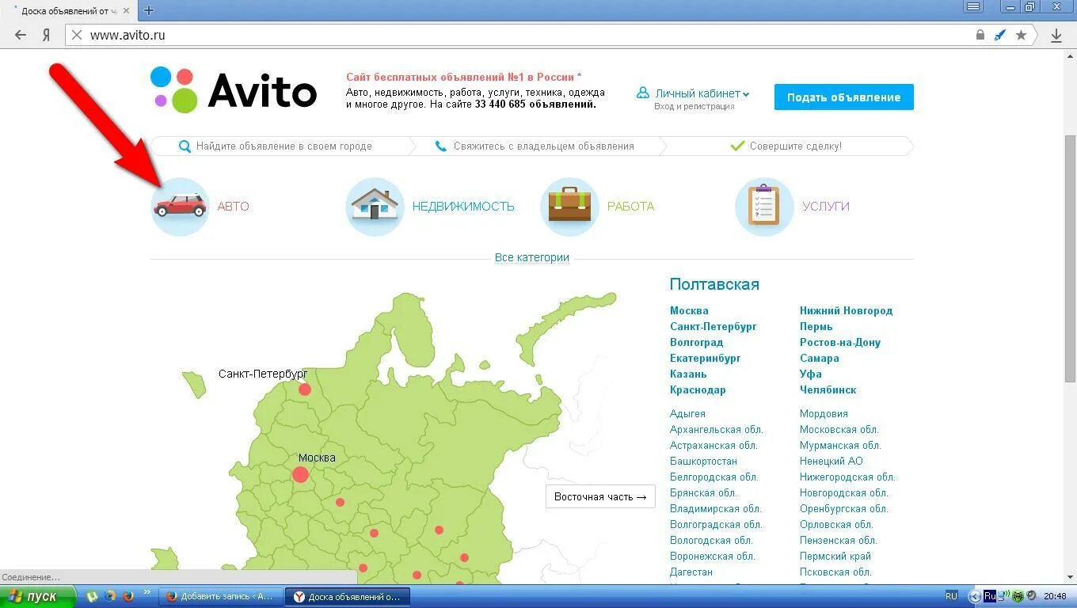Select Saint Petersburg dot on map
Screen dimensions: 1077x608
click(305, 389)
